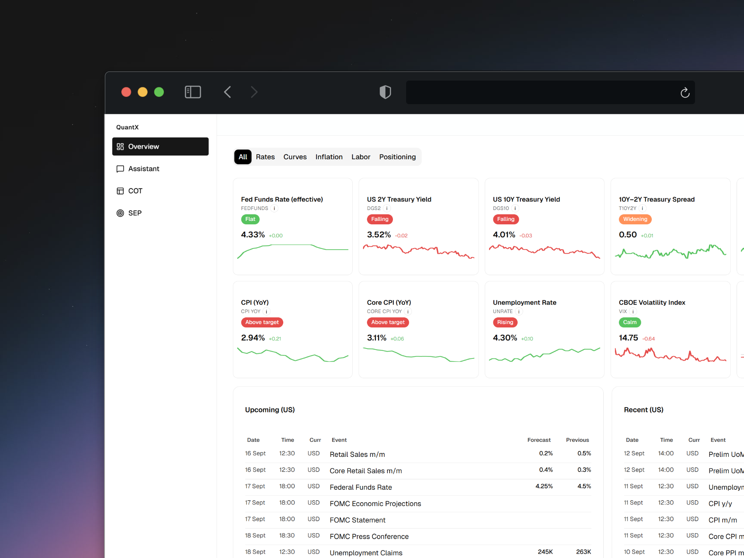Switch to the Positioning tab
The height and width of the screenshot is (558, 744).
tap(397, 157)
